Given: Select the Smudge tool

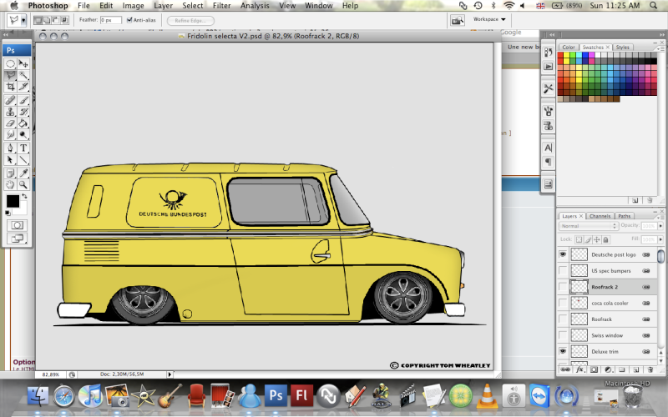Looking at the screenshot, I should [x=10, y=135].
